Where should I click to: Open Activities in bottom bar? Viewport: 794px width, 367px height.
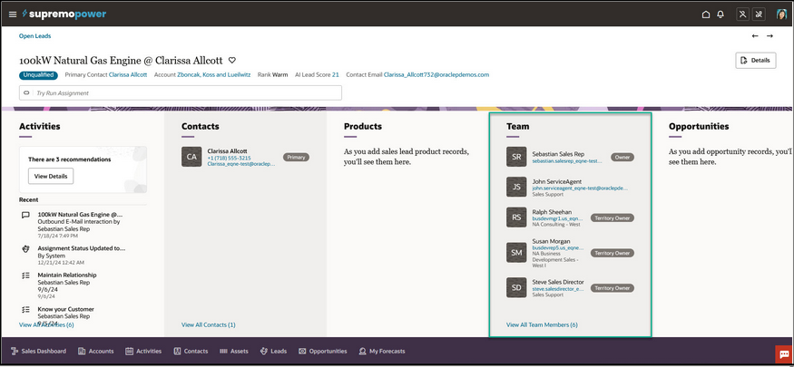click(143, 351)
